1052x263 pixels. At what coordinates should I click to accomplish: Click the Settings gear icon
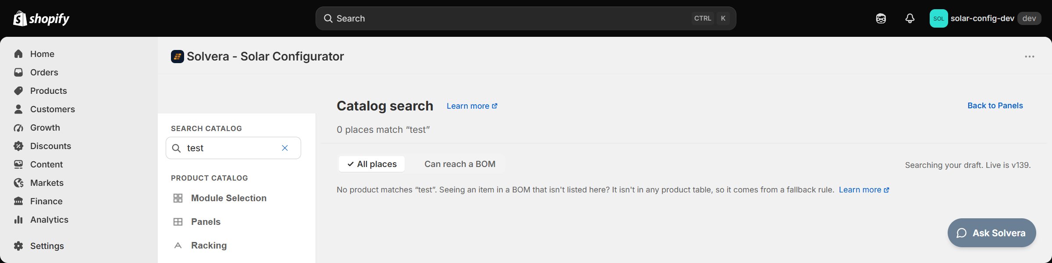point(18,246)
